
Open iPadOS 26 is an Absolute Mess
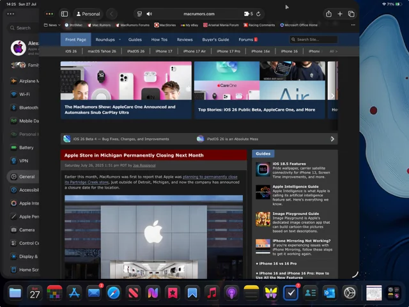coord(232,139)
